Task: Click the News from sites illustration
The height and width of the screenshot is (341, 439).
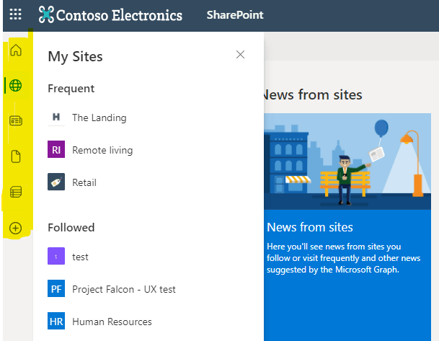Action: [x=347, y=161]
